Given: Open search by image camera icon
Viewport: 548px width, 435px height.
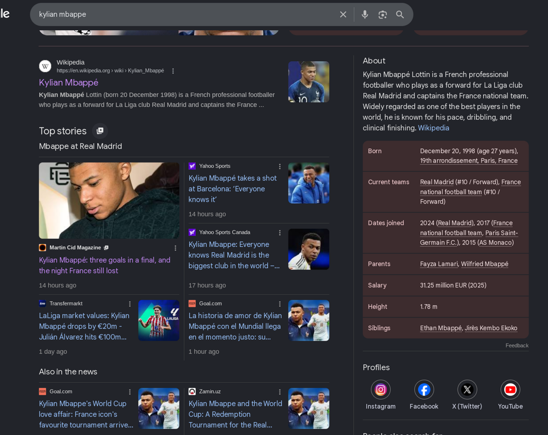Looking at the screenshot, I should click(x=382, y=15).
